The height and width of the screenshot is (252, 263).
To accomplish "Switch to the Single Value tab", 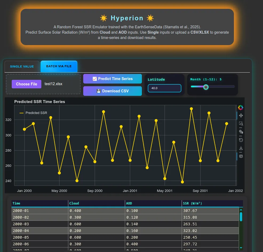I will (22, 66).
